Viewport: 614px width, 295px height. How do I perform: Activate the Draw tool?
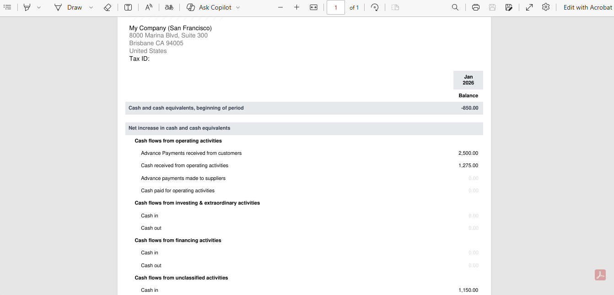(x=69, y=7)
